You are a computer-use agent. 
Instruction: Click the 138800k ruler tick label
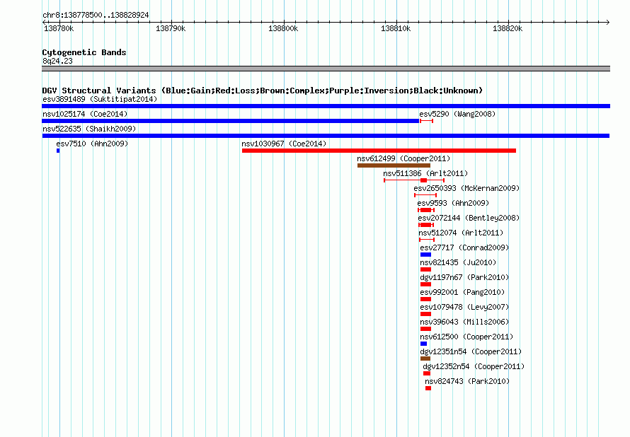(283, 28)
